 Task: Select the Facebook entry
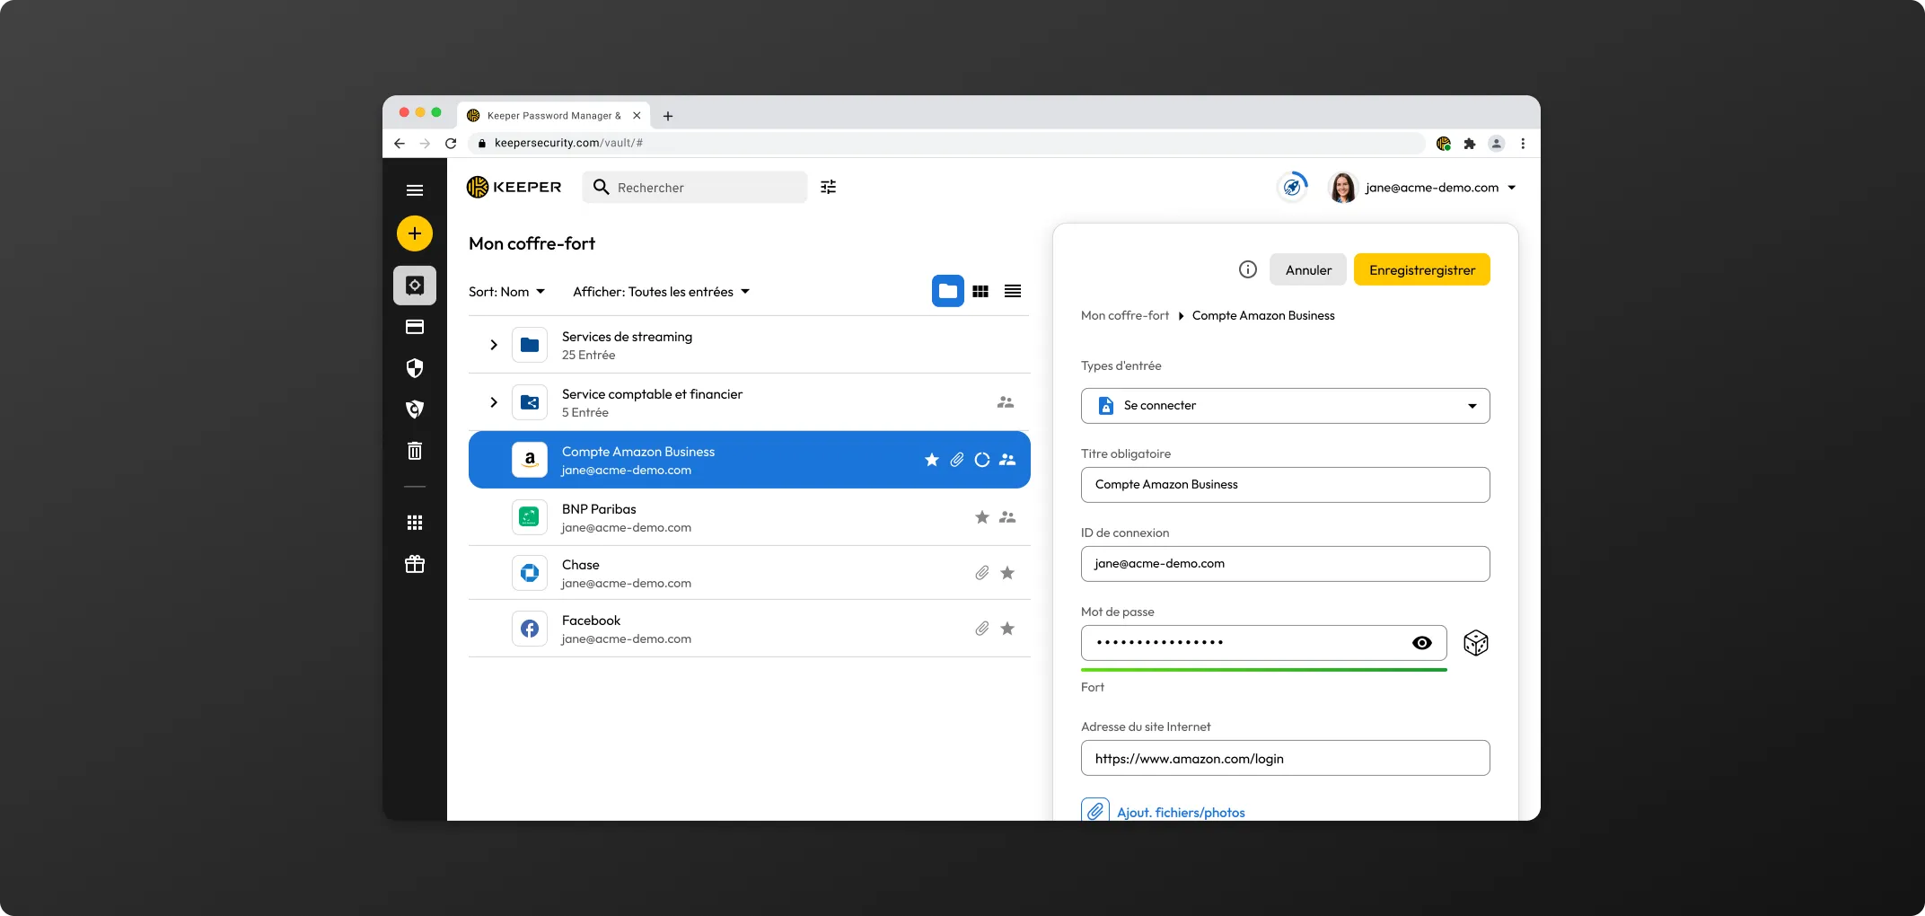(749, 629)
